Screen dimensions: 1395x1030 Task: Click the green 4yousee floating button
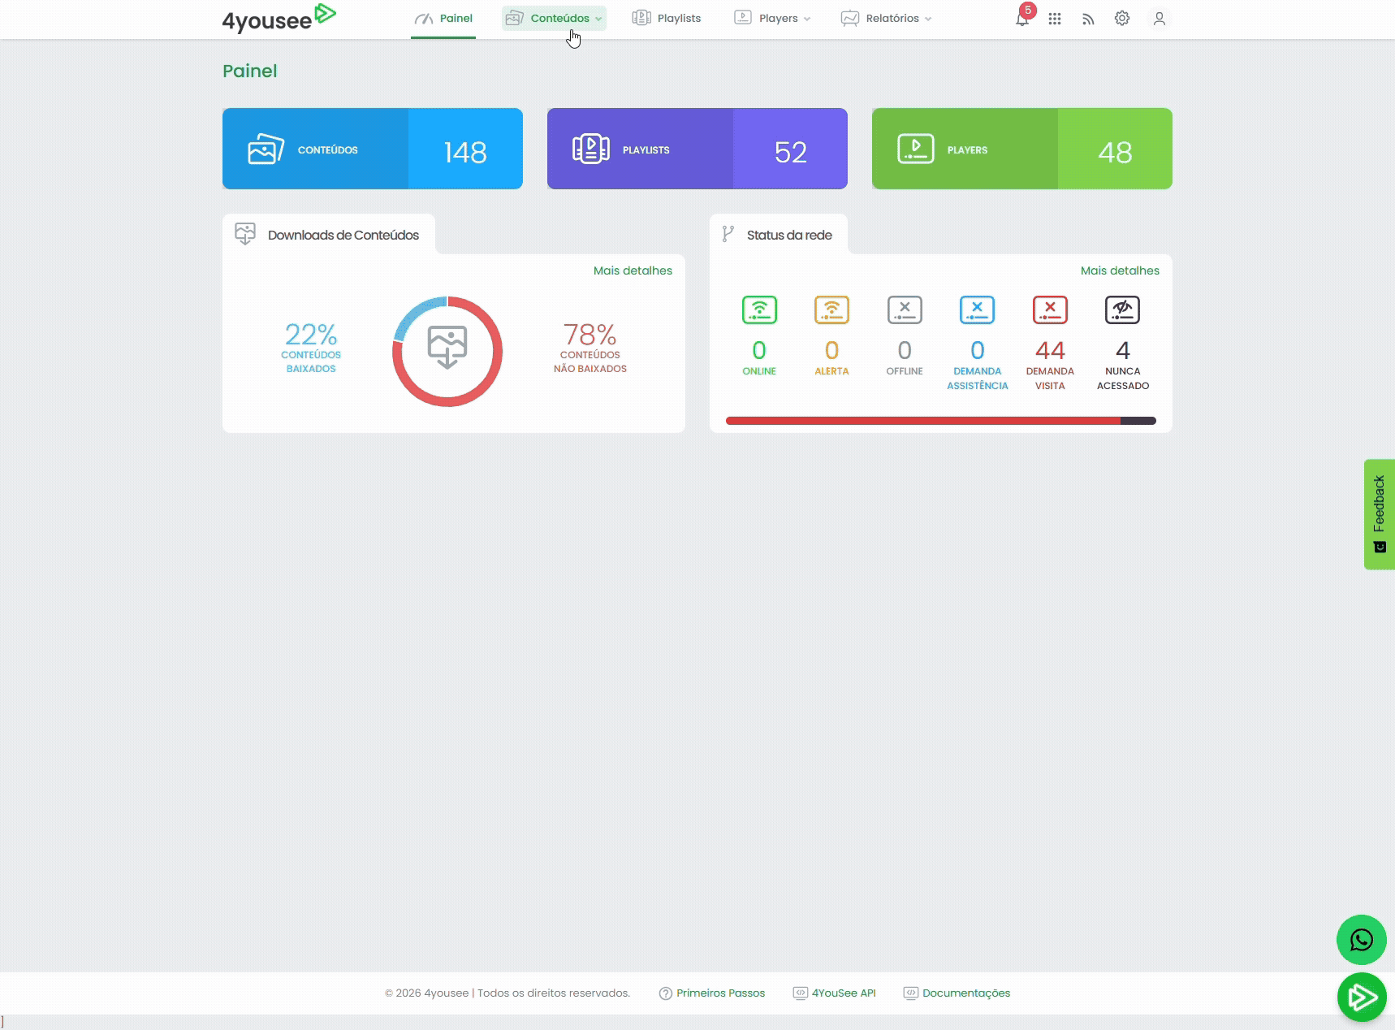pyautogui.click(x=1362, y=997)
